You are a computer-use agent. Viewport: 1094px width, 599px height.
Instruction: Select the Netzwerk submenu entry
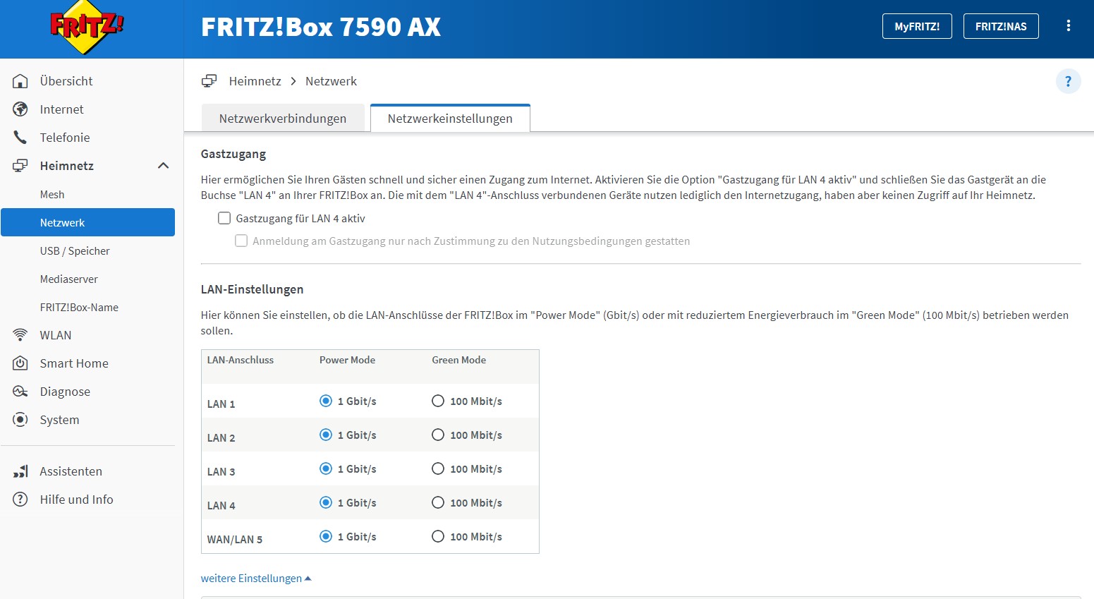coord(88,222)
